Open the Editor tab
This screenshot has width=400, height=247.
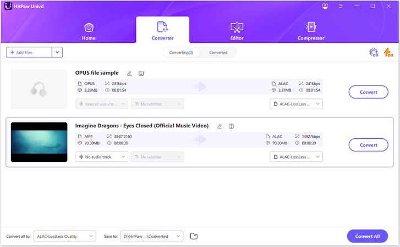[x=237, y=31]
